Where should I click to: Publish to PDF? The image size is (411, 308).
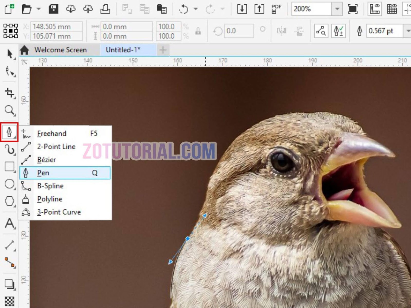point(276,9)
